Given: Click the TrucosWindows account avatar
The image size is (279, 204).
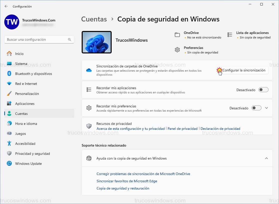Looking at the screenshot, I should coord(11,22).
